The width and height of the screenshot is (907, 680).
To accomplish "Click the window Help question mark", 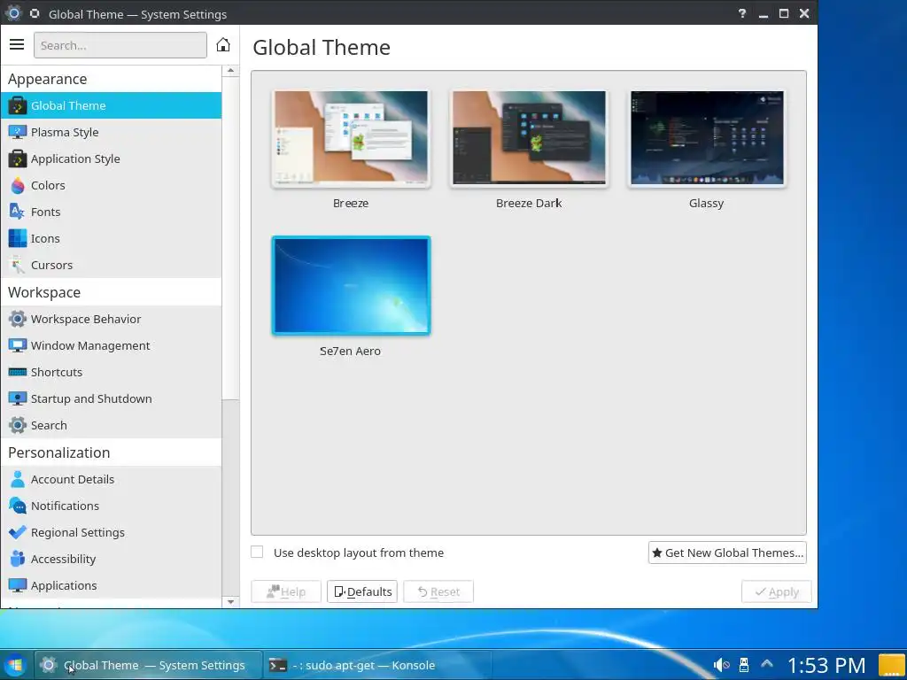I will click(742, 13).
